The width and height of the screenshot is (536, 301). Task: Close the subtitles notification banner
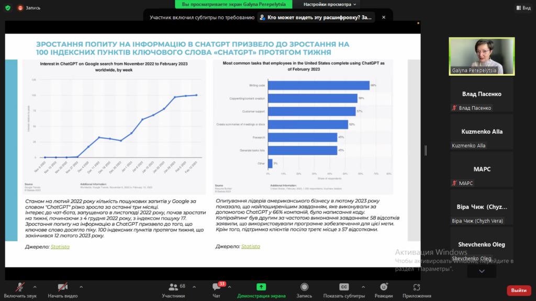(x=384, y=17)
